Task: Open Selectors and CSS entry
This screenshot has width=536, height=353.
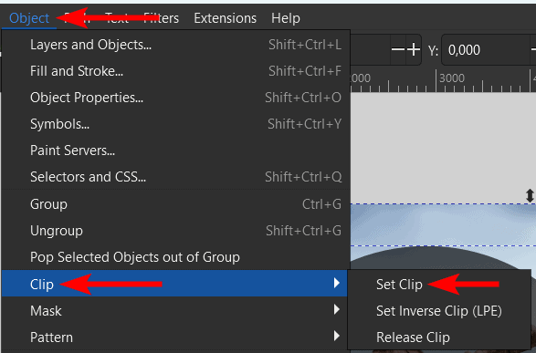Action: 176,177
